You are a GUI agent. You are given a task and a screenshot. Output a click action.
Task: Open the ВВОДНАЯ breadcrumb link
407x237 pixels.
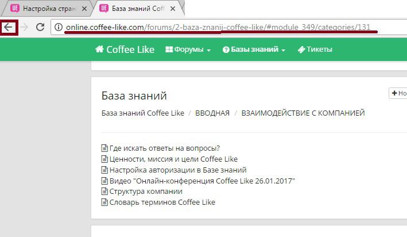pyautogui.click(x=212, y=113)
